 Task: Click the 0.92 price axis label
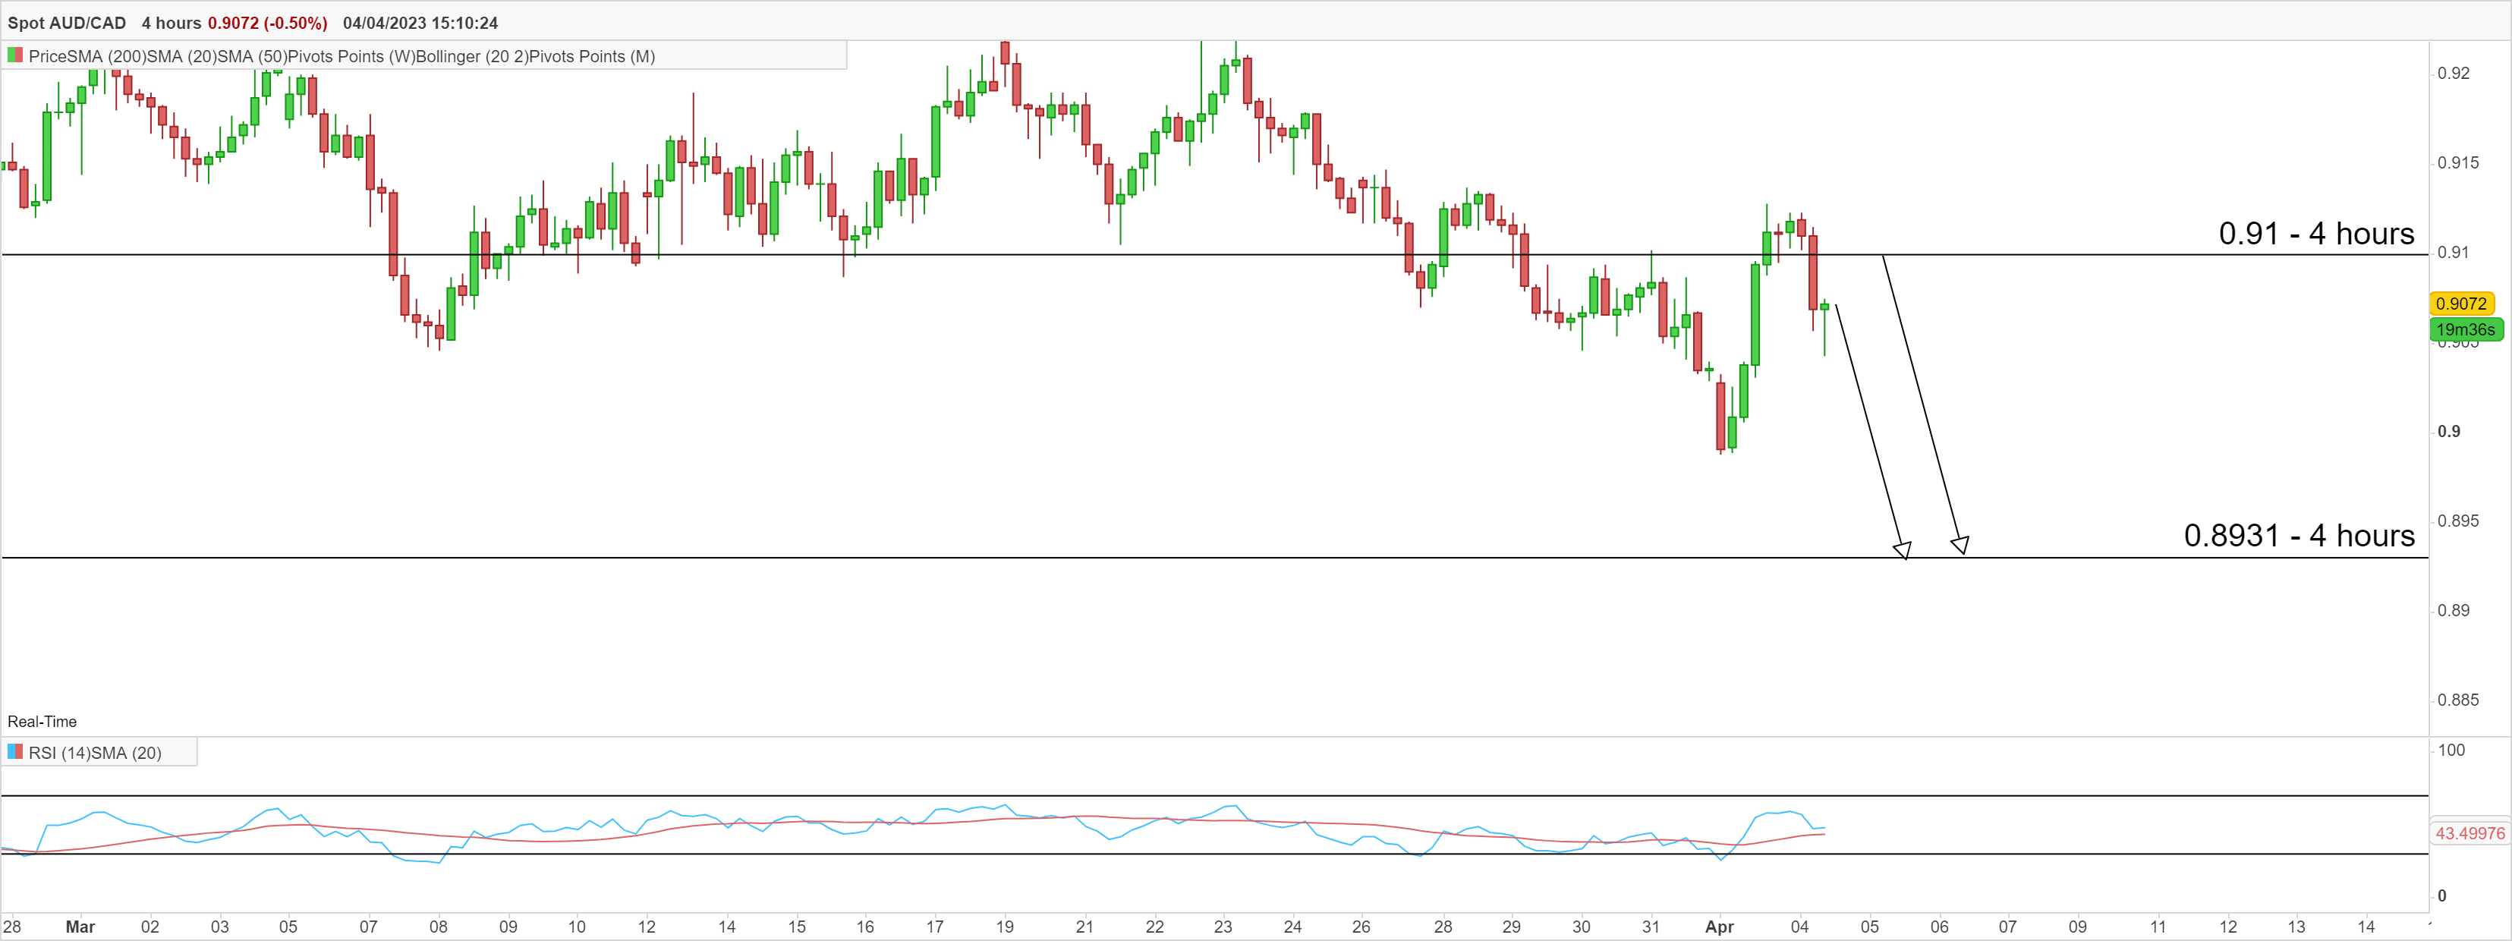coord(2454,73)
